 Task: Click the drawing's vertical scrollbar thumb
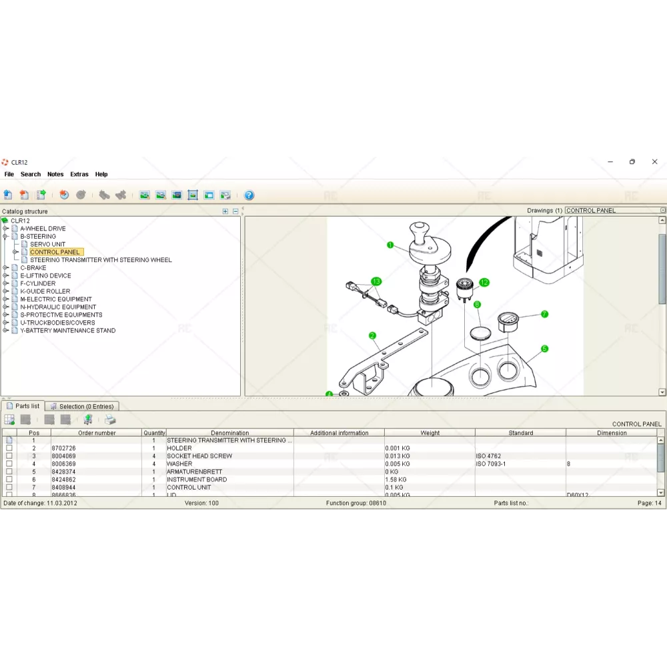[662, 267]
